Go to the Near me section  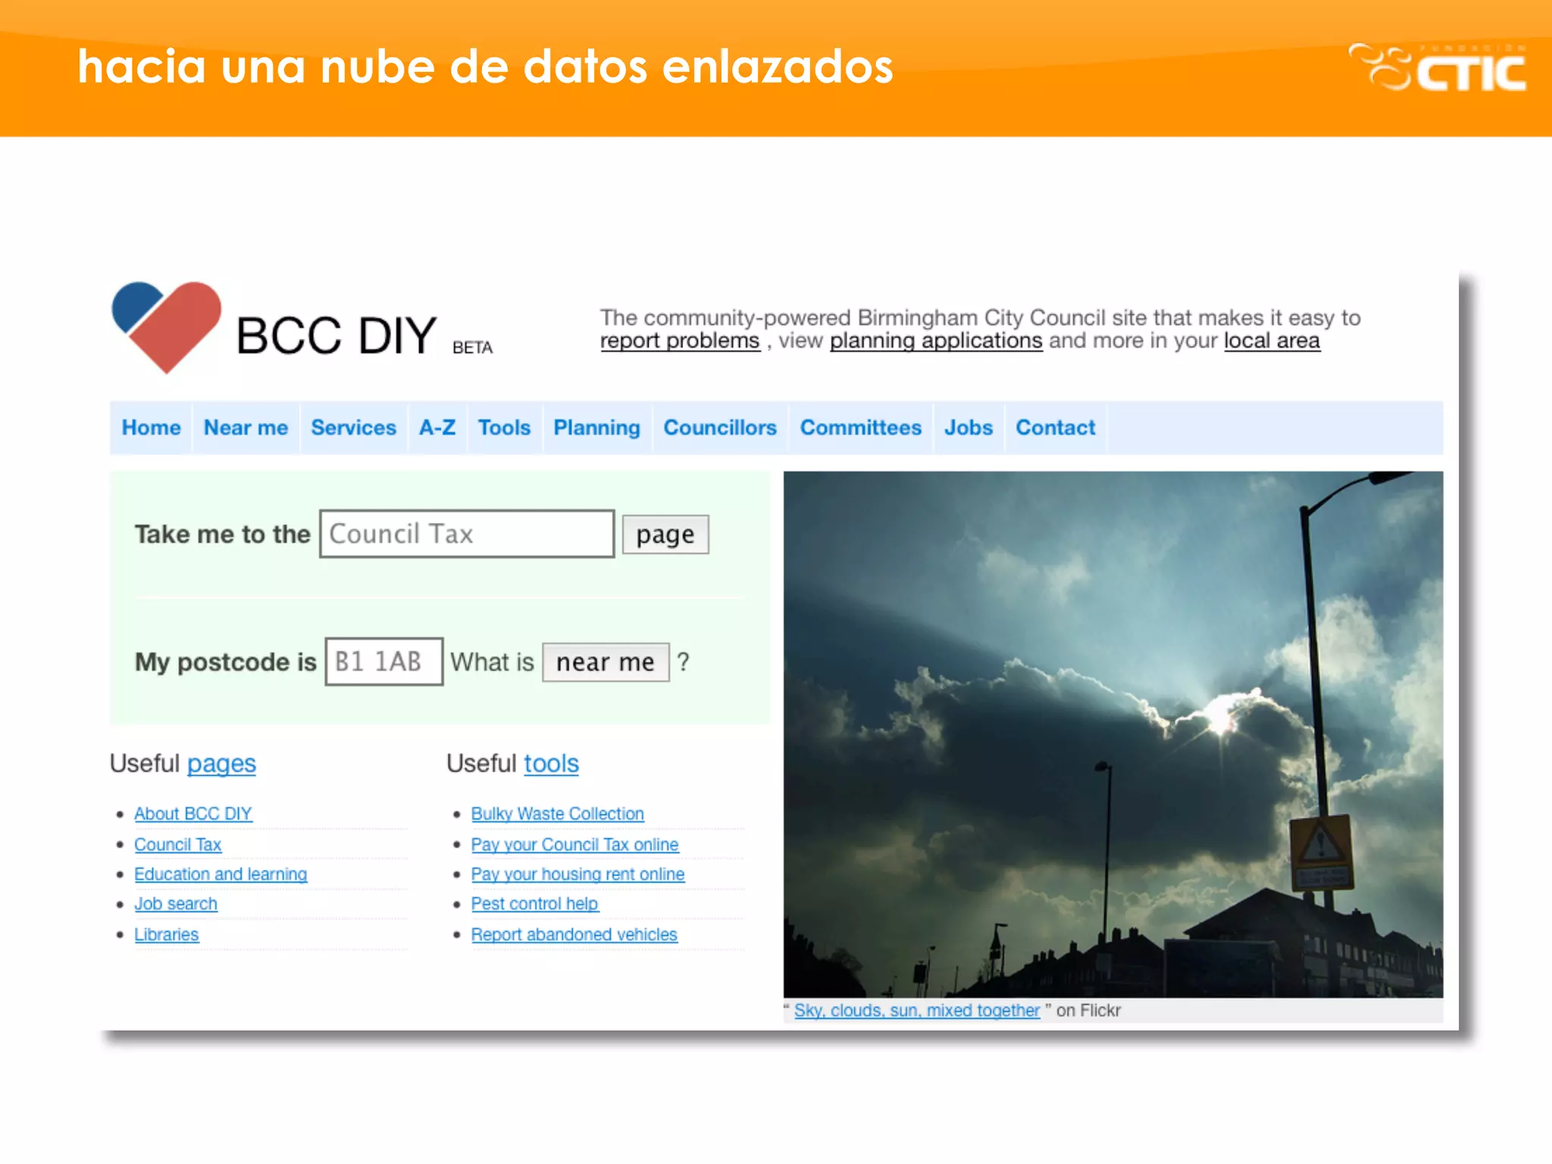click(x=246, y=427)
